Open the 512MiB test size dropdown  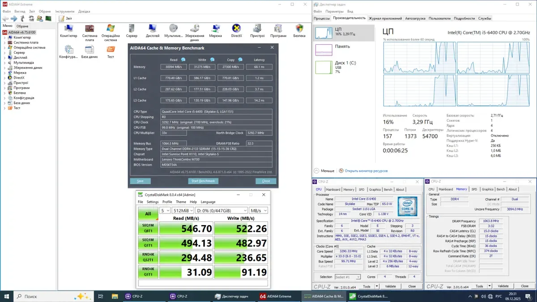pos(183,210)
